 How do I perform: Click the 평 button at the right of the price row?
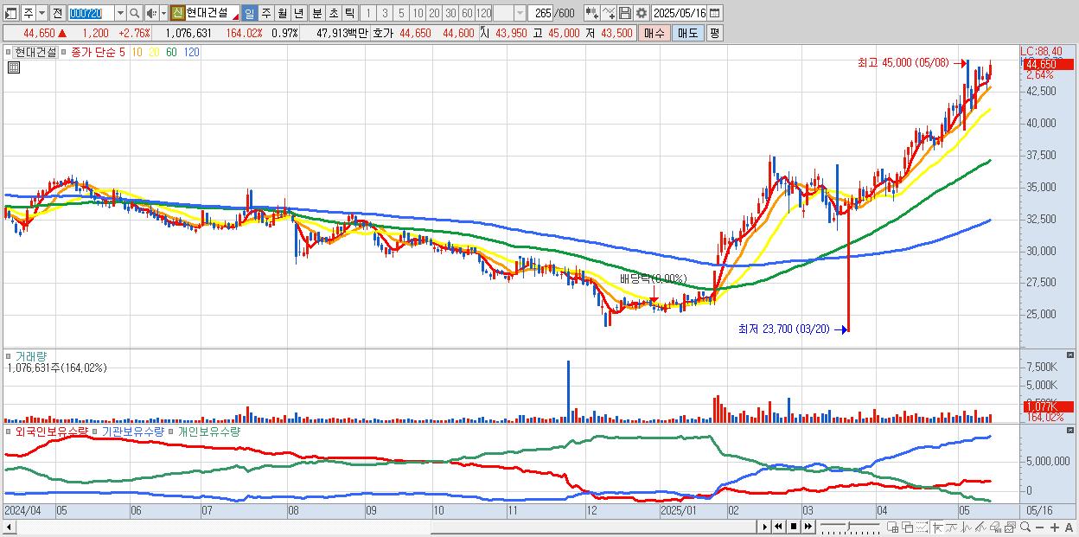(x=714, y=33)
